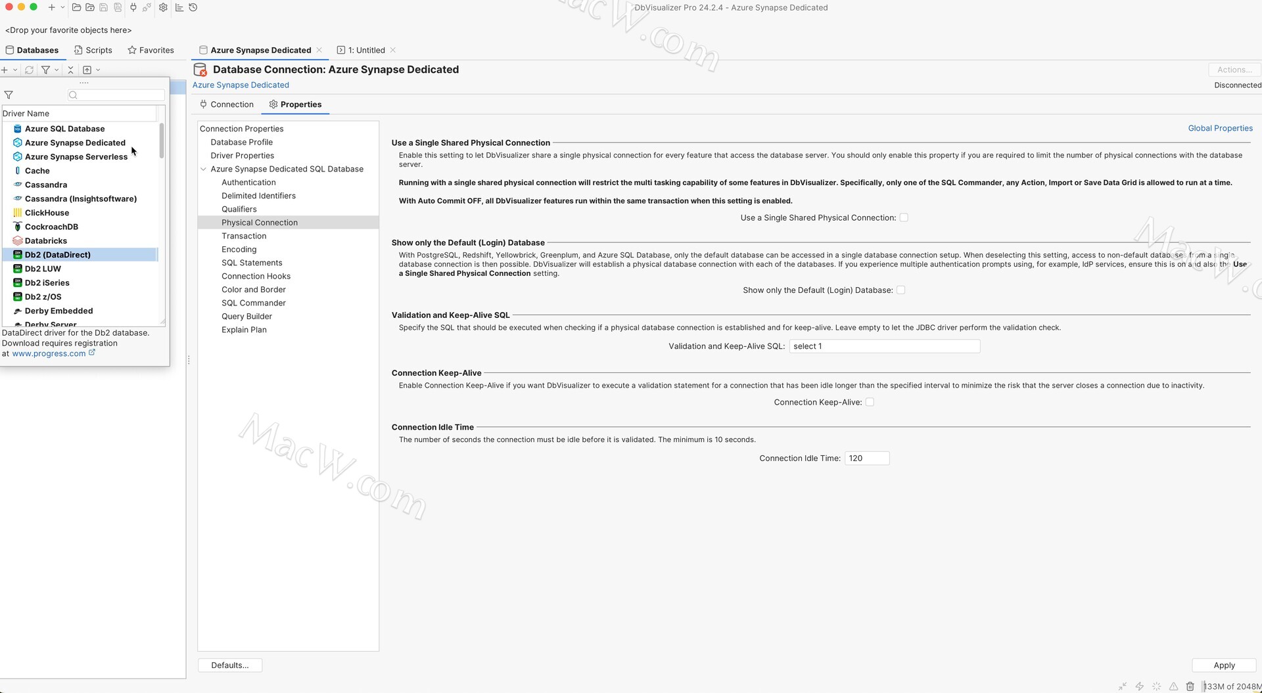Click the refresh icon in Databases toolbar
The image size is (1262, 693).
tap(29, 70)
